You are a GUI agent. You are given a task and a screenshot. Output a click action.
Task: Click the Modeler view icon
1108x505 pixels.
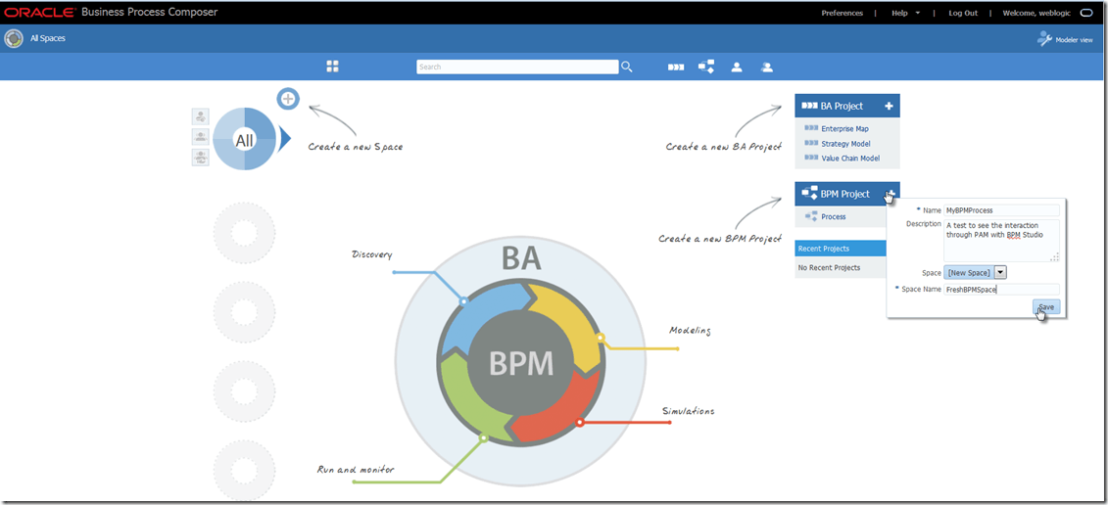click(1044, 39)
